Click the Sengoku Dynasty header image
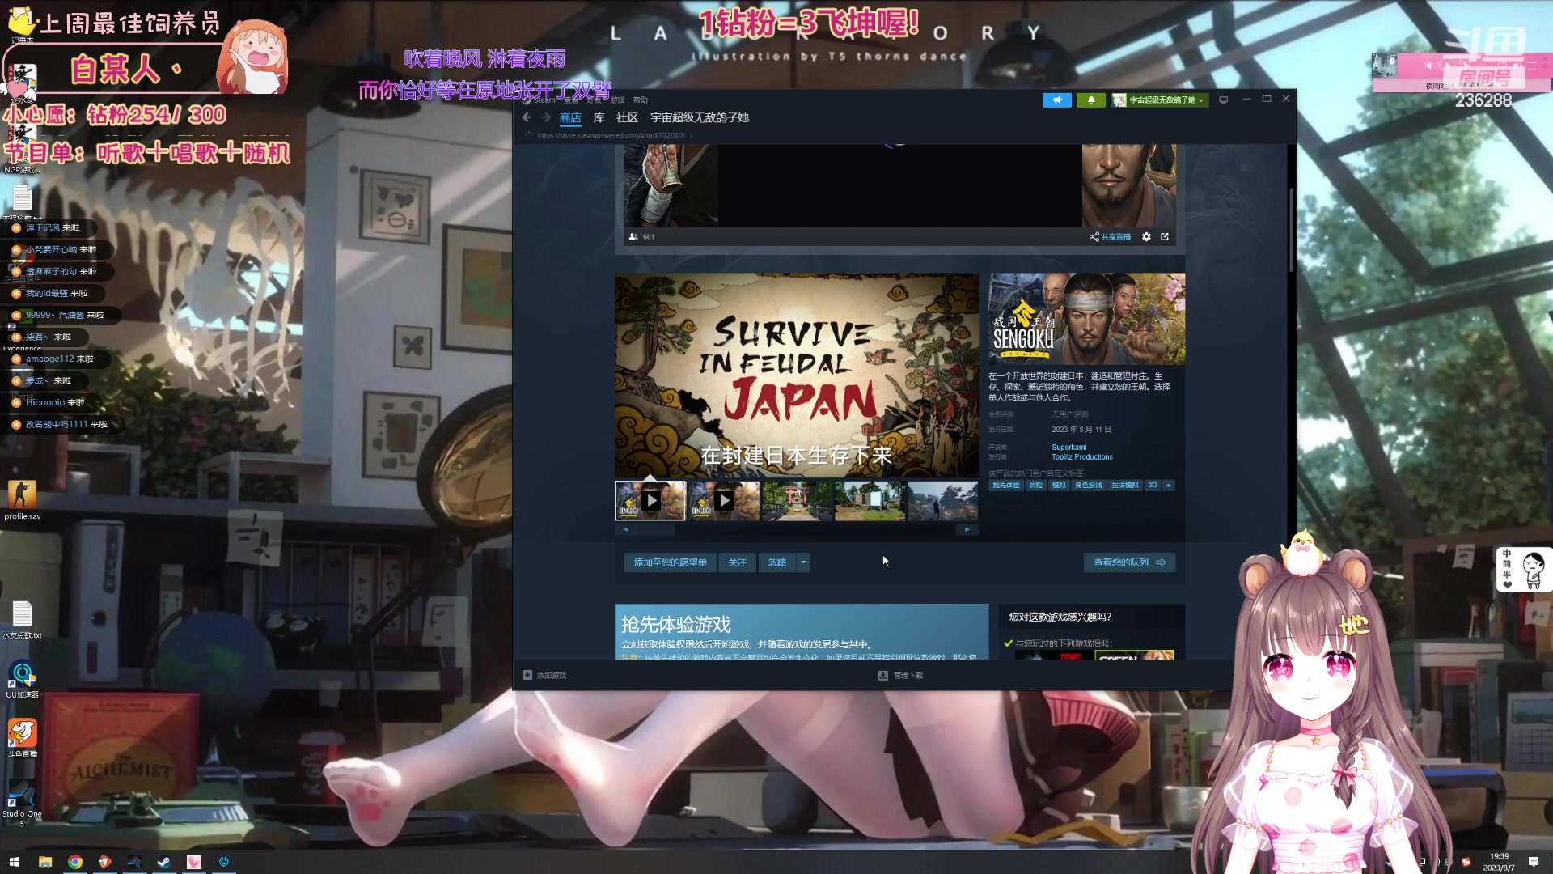Viewport: 1553px width, 874px height. pos(1086,319)
